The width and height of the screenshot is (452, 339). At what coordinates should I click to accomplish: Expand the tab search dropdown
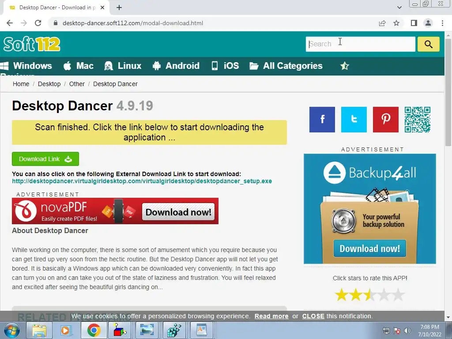[x=399, y=8]
